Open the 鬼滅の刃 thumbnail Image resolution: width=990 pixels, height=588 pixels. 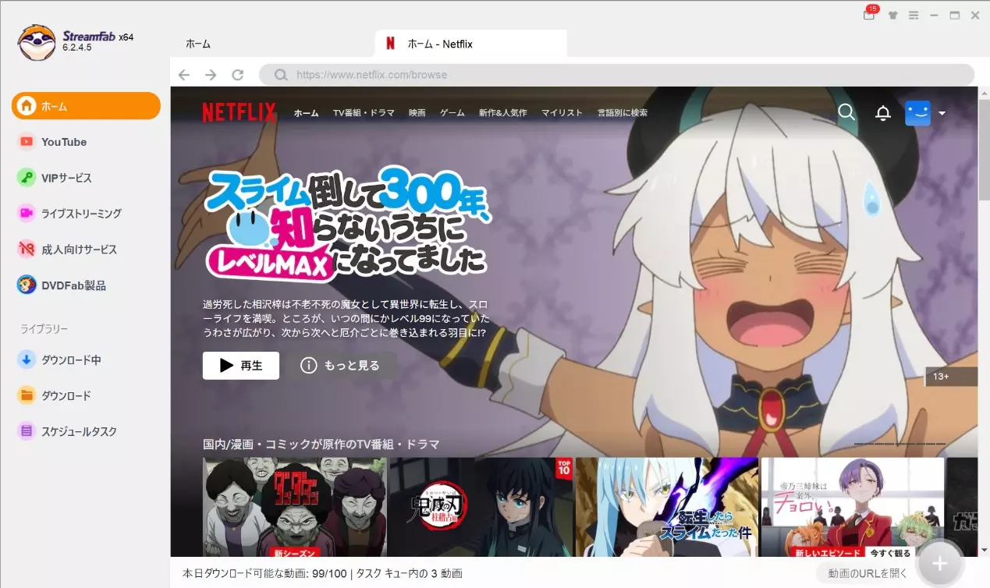tap(480, 507)
